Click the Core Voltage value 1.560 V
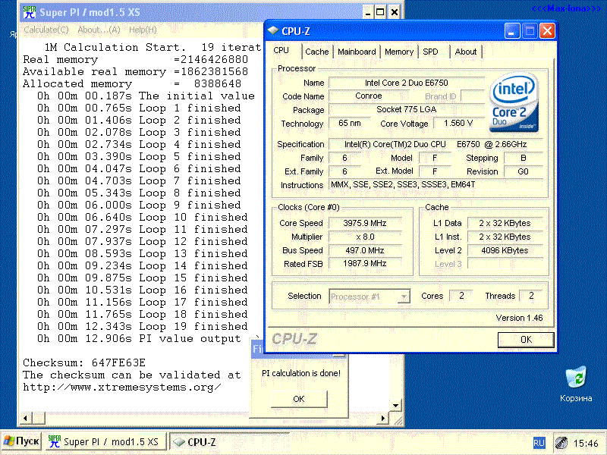Image resolution: width=607 pixels, height=455 pixels. [458, 123]
